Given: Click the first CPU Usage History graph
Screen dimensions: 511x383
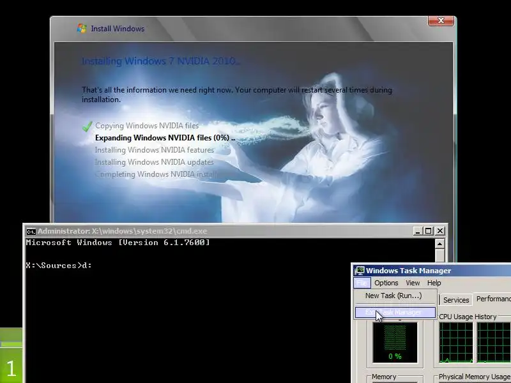Looking at the screenshot, I should (x=456, y=343).
